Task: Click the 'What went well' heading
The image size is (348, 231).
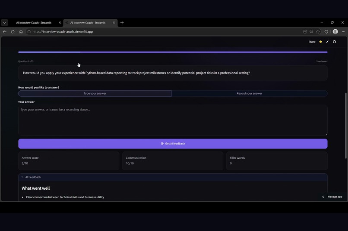Action: (35, 188)
